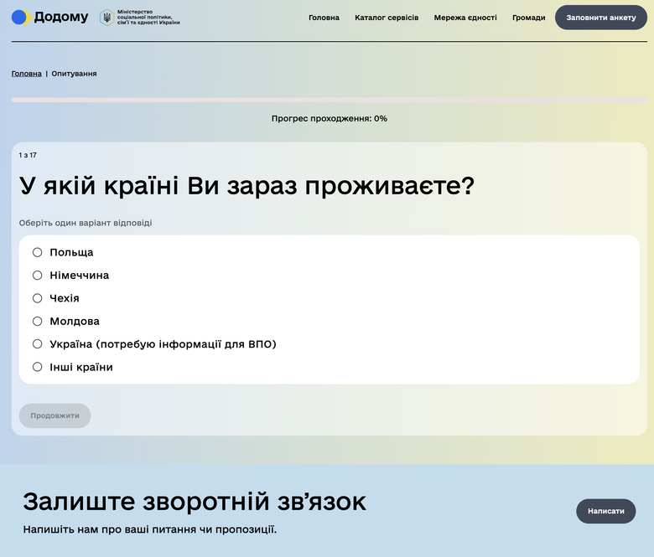Click the Прогрес проходження: 0% text
Viewport: 654px width, 557px height.
click(x=329, y=118)
